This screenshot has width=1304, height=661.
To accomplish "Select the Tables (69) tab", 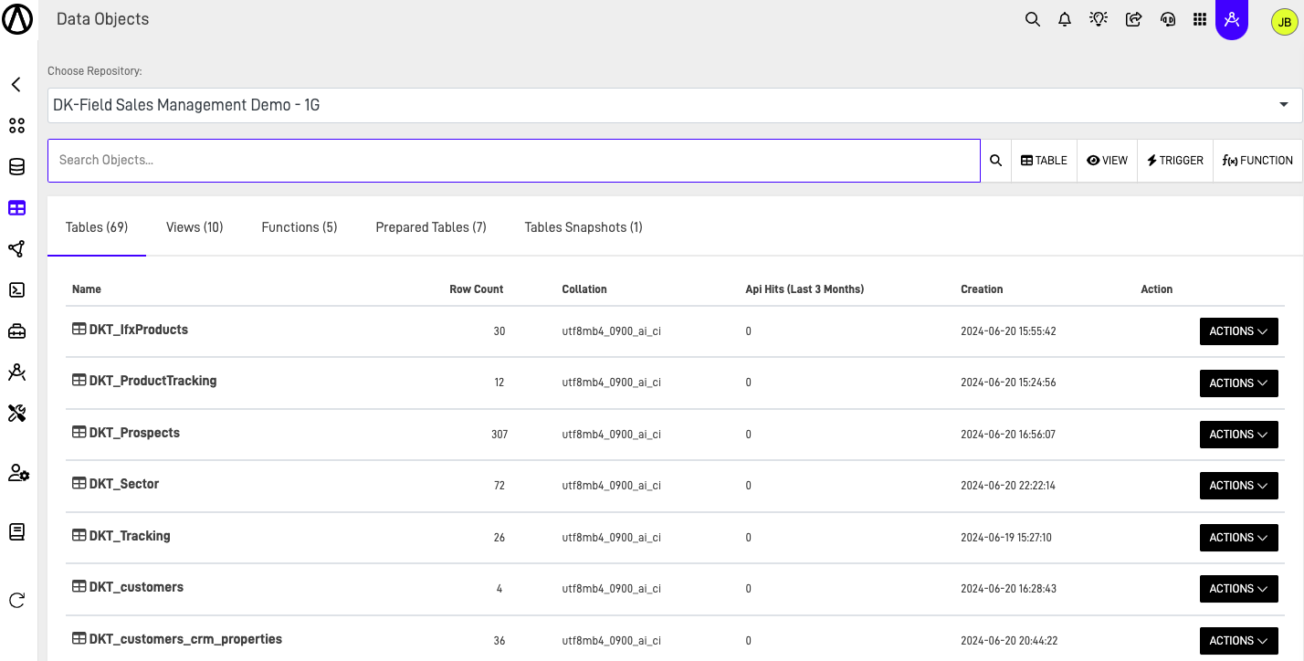I will pos(97,227).
